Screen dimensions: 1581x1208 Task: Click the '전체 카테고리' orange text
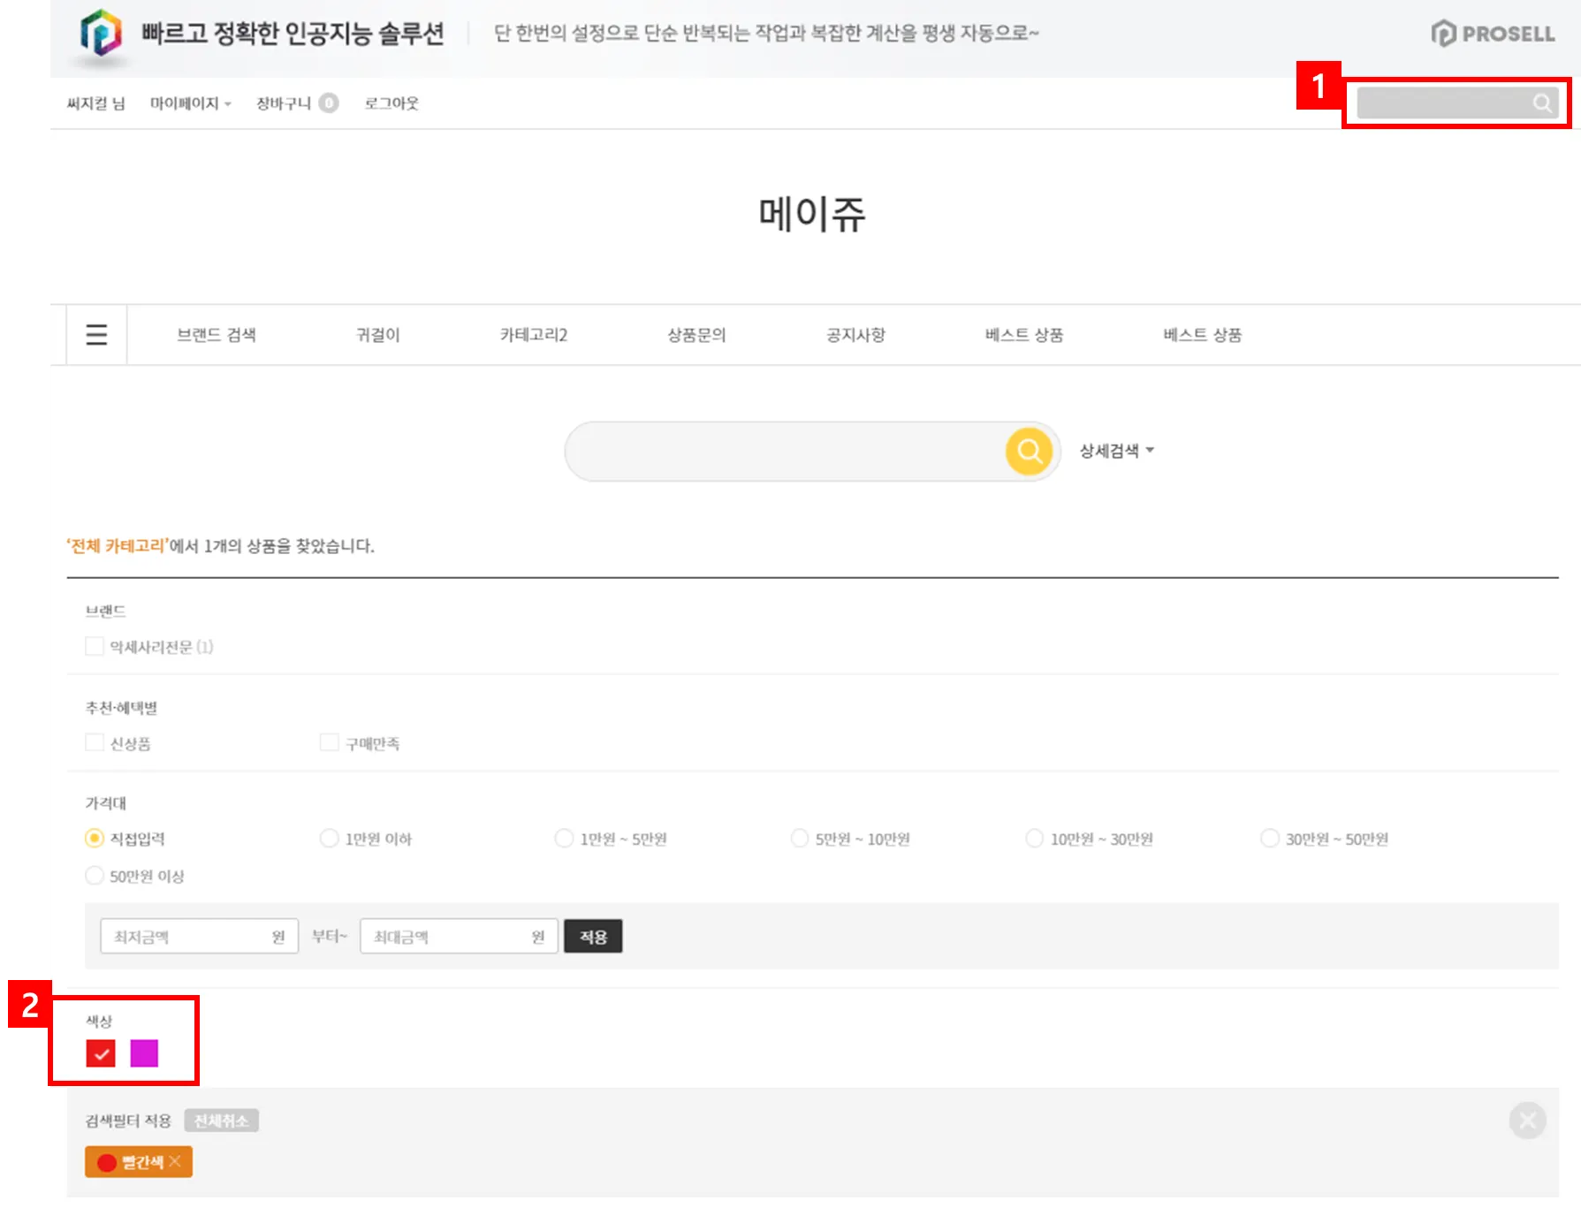pyautogui.click(x=117, y=545)
